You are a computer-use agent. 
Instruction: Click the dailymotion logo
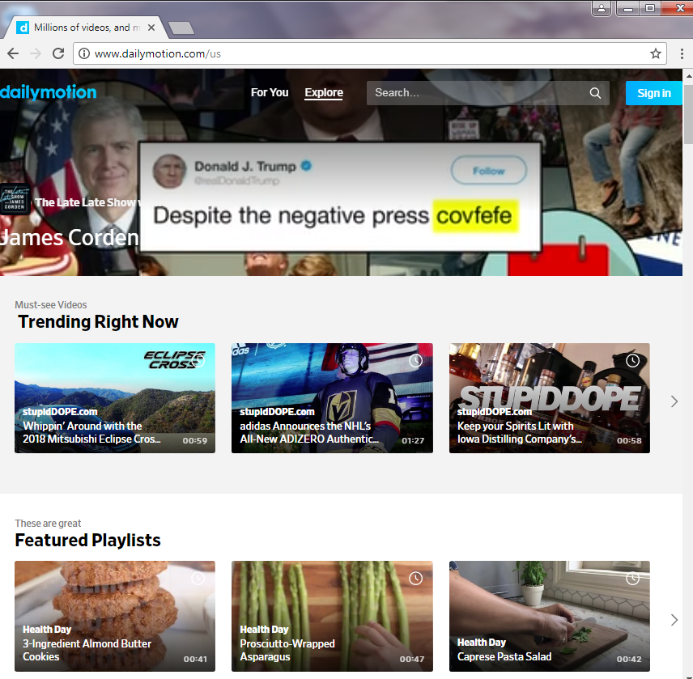(48, 92)
